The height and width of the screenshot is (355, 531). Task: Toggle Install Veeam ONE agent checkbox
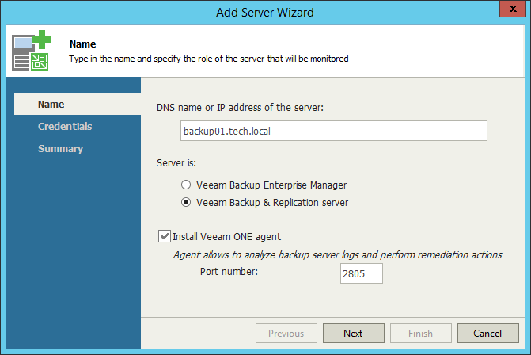pyautogui.click(x=165, y=236)
